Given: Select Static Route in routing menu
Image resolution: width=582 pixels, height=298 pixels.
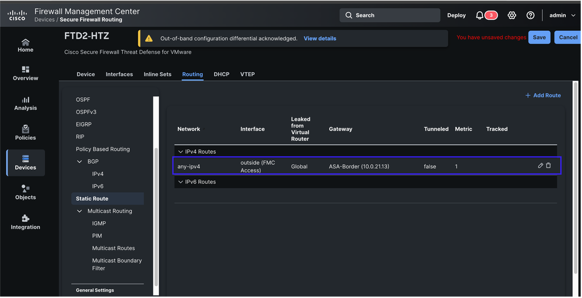Looking at the screenshot, I should click(108, 198).
